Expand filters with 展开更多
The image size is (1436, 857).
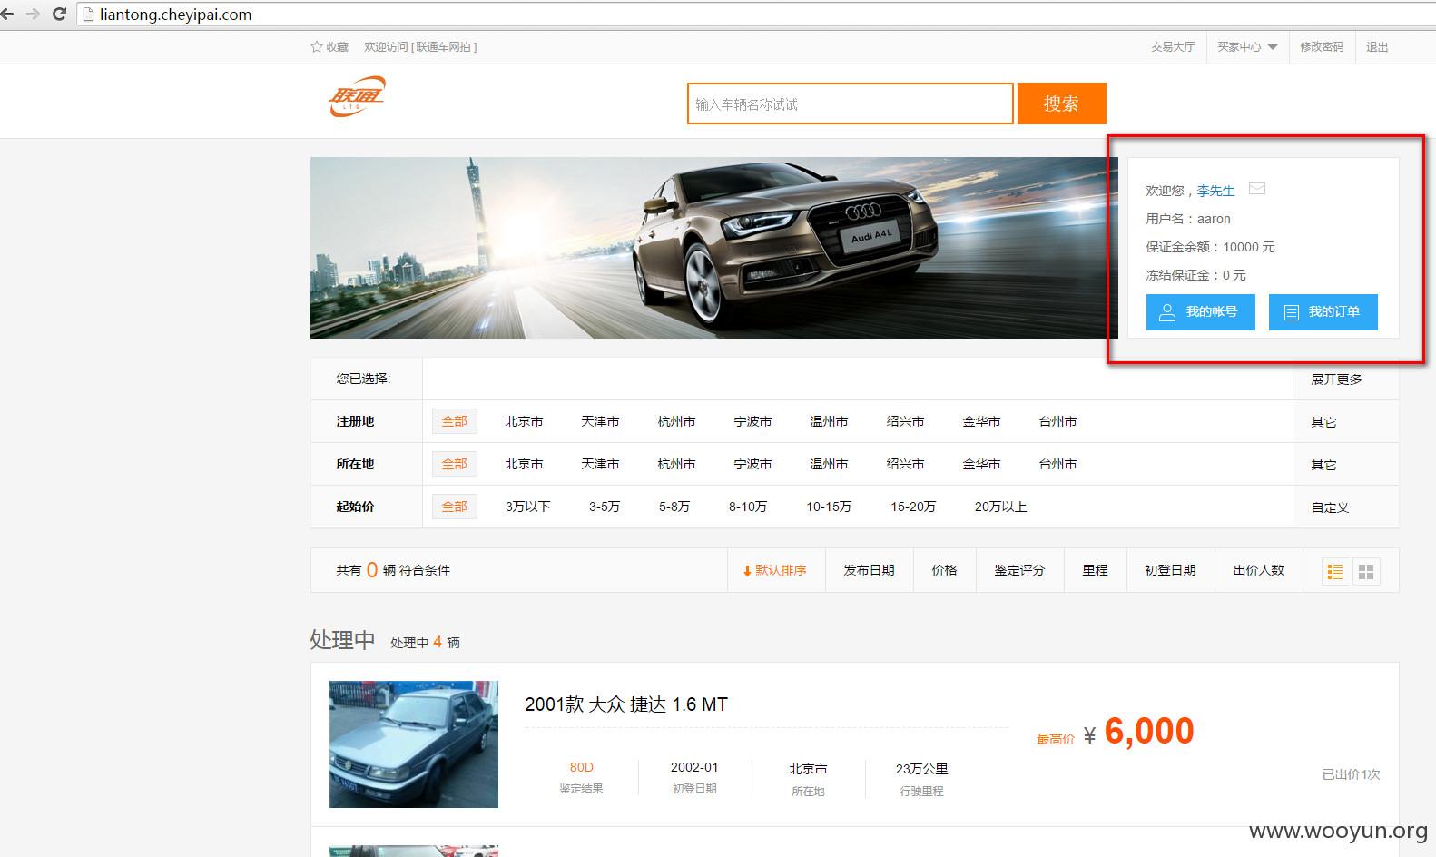pos(1336,379)
